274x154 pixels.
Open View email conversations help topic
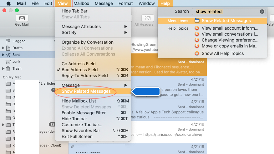pos(230,34)
